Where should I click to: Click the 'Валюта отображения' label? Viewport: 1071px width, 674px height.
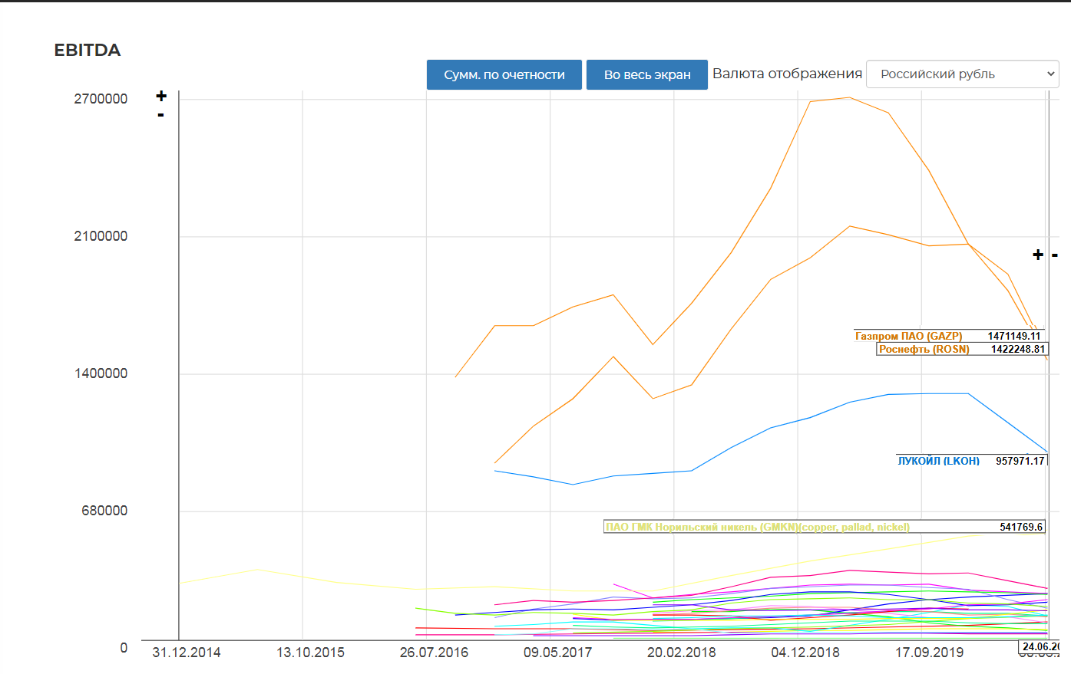pos(788,74)
